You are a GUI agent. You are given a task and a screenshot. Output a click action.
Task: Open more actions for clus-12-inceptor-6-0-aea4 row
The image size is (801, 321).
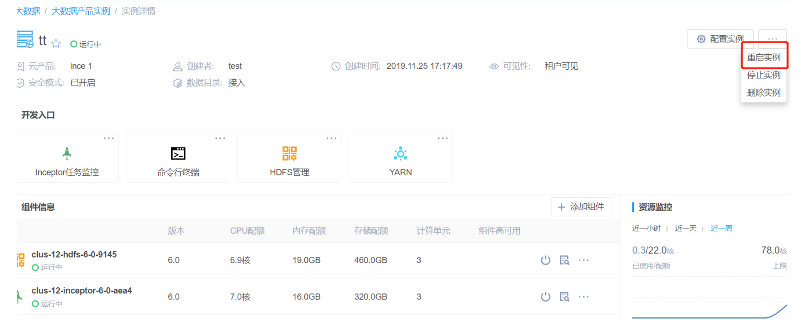[x=584, y=297]
